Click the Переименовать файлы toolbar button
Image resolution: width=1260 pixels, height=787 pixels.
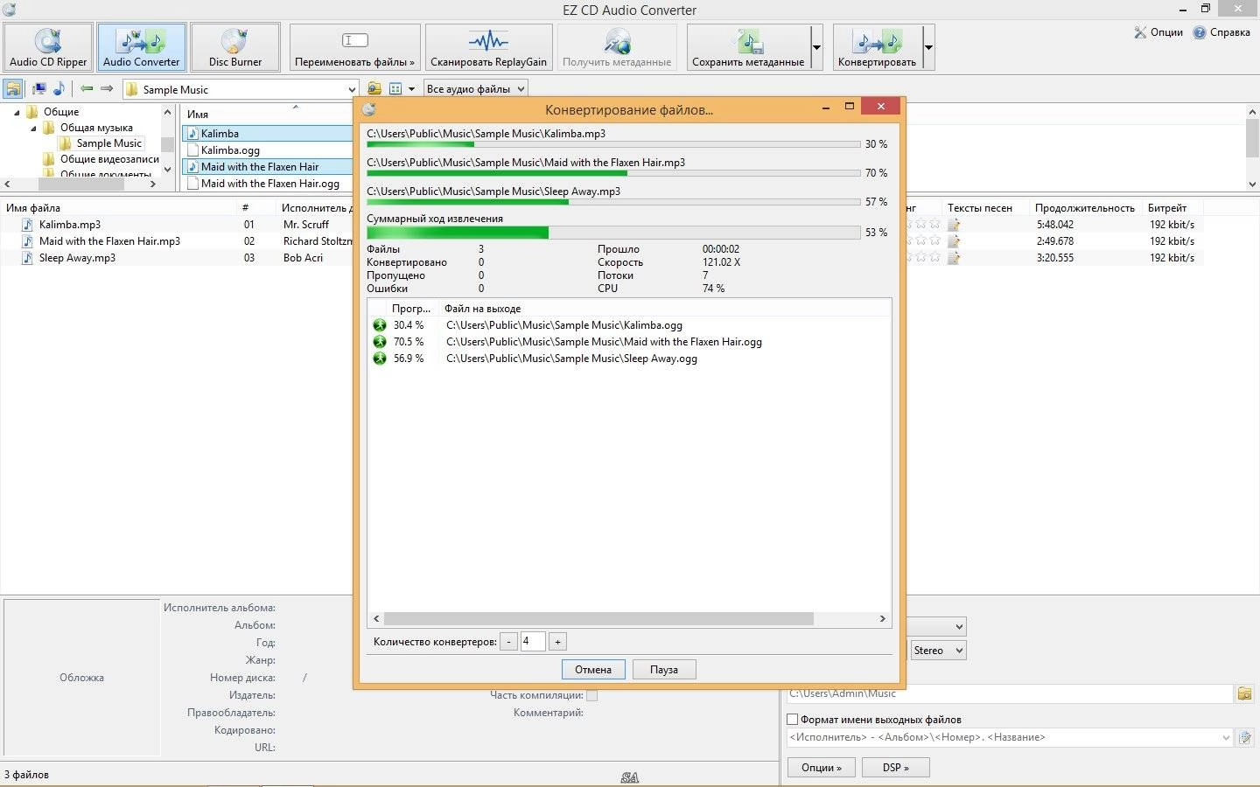(354, 47)
